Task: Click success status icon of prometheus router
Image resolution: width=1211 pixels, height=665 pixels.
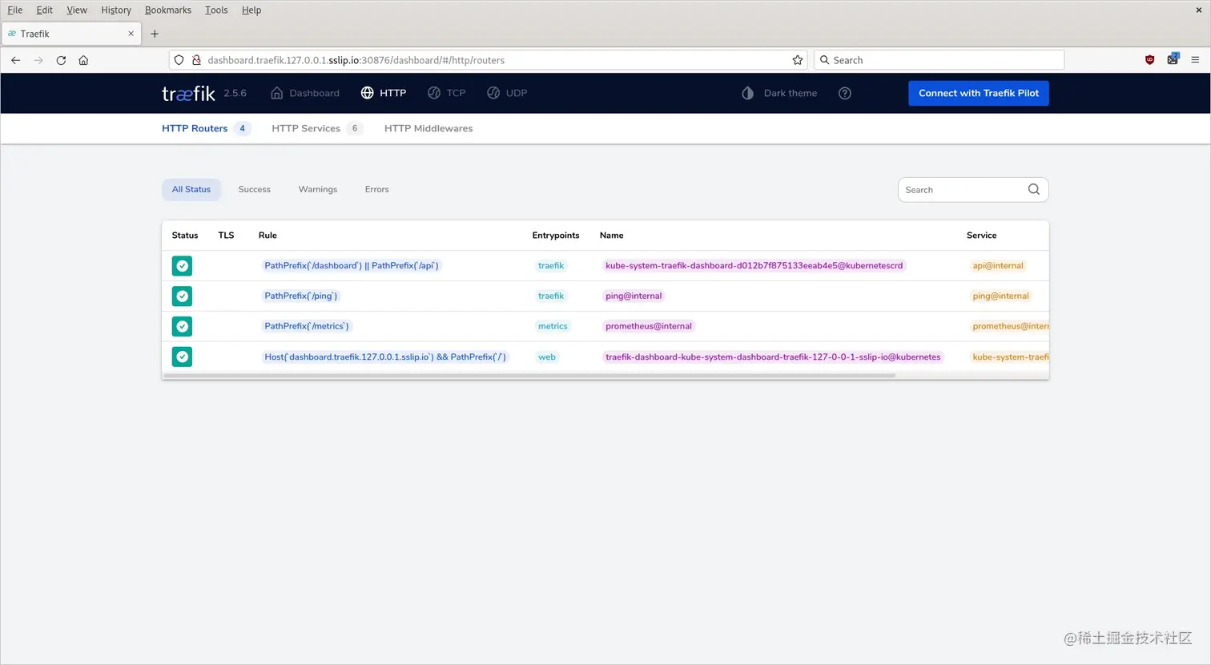Action: pos(183,327)
